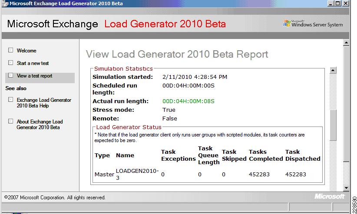Click the Windows Server System logo
Image resolution: width=357 pixels, height=214 pixels.
click(x=313, y=24)
